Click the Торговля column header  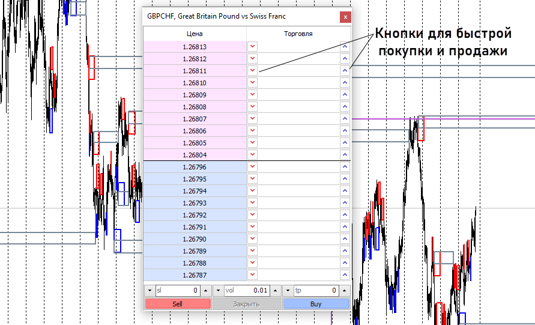[x=298, y=34]
